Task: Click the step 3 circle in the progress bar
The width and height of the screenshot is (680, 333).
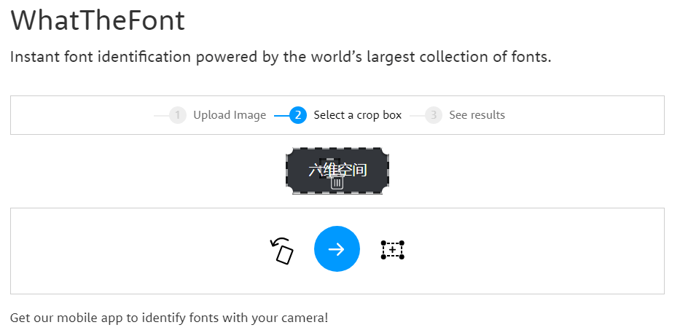Action: tap(434, 115)
